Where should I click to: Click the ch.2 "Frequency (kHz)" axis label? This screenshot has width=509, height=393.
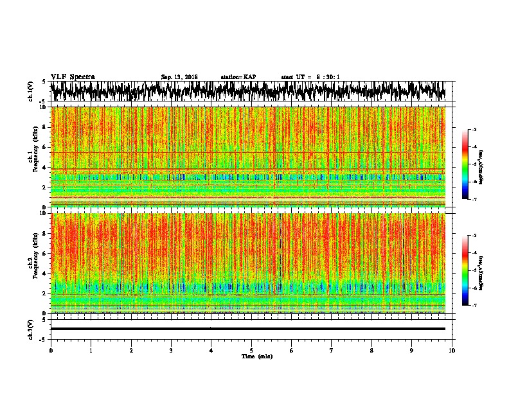tap(35, 256)
